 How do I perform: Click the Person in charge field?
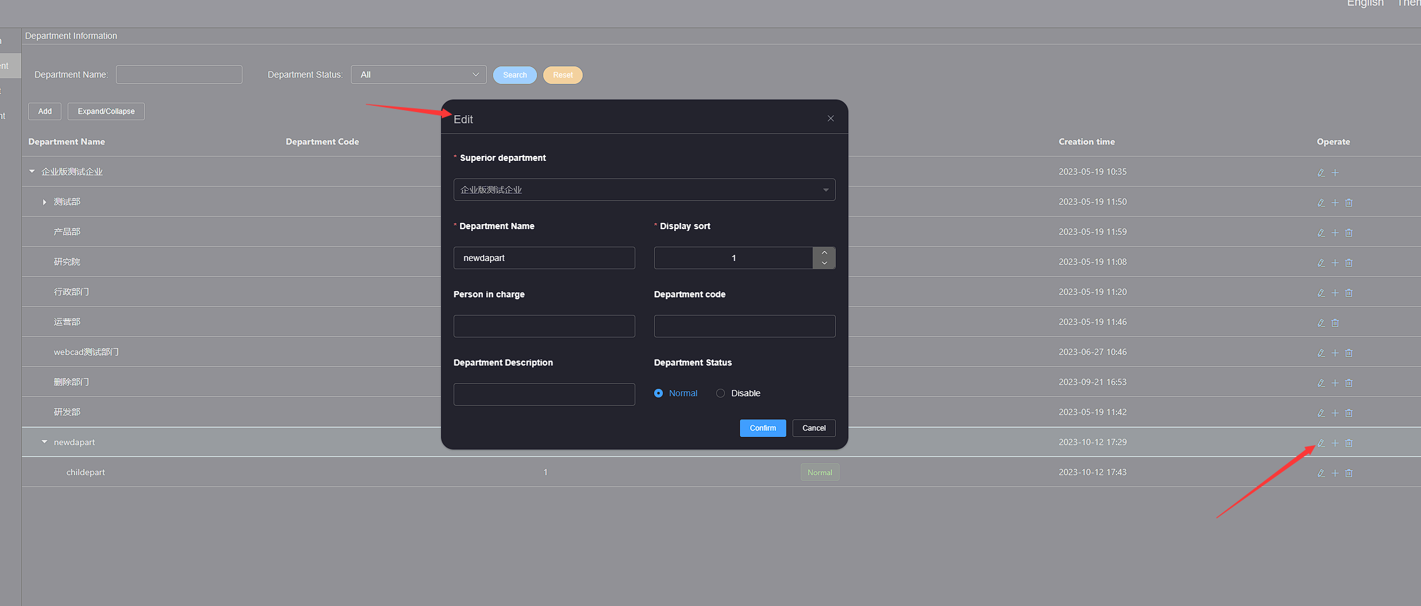pyautogui.click(x=544, y=326)
